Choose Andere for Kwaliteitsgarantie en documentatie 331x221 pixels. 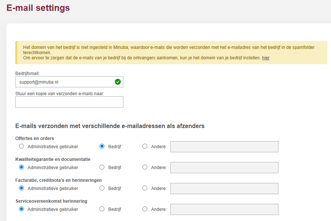coord(145,167)
